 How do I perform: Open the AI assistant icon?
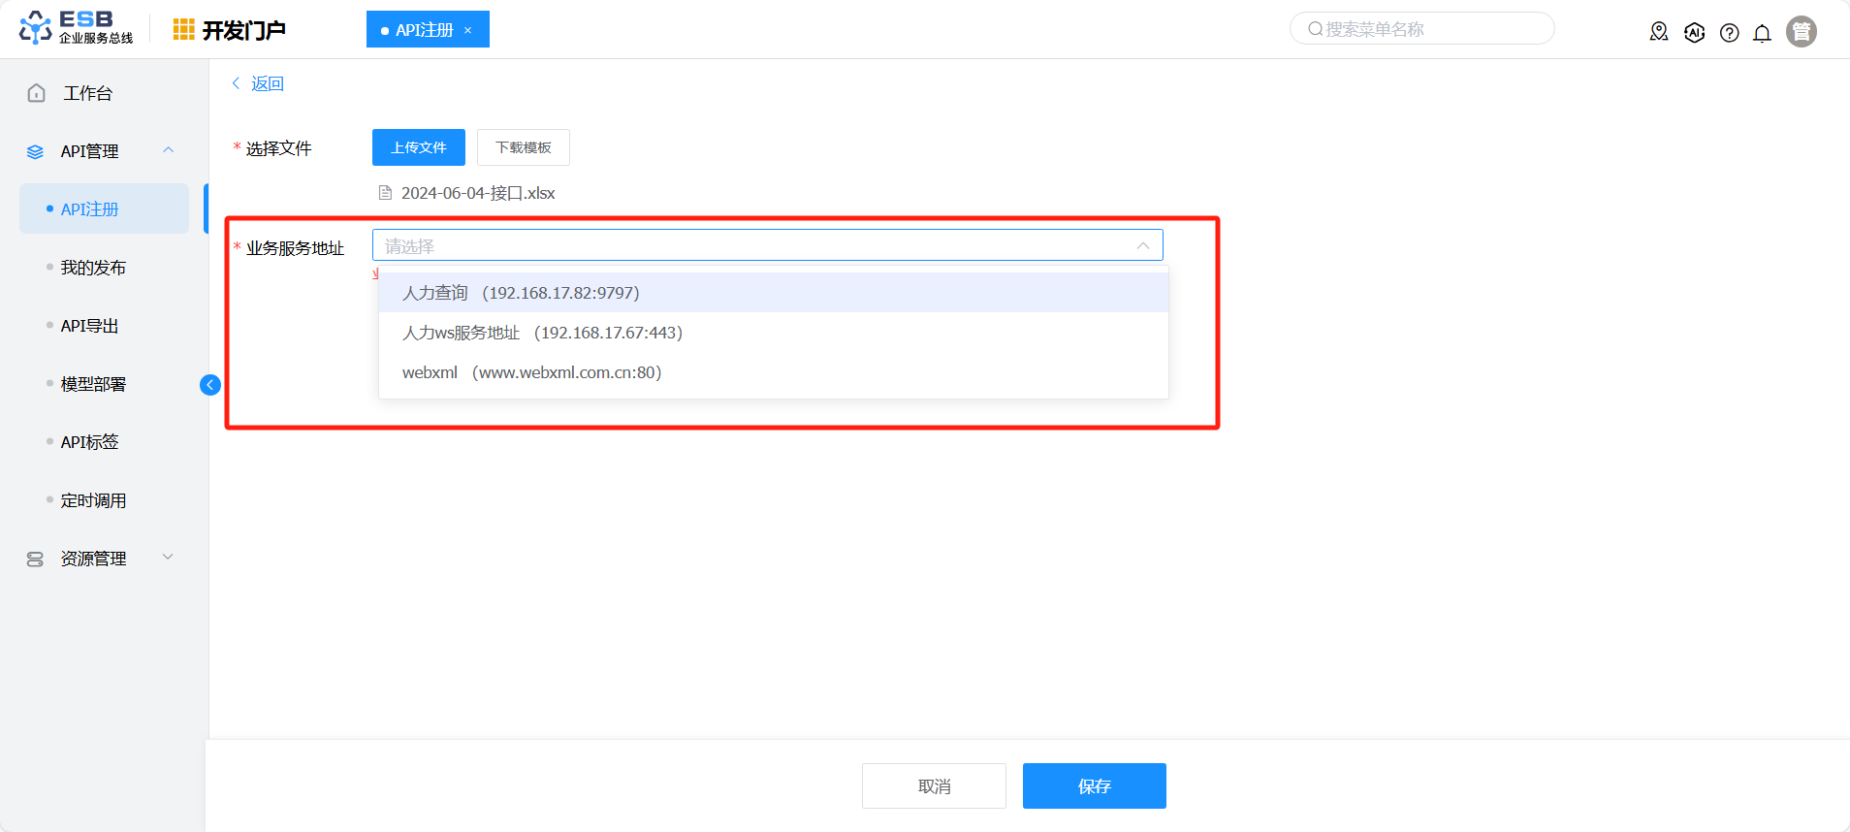[1694, 32]
